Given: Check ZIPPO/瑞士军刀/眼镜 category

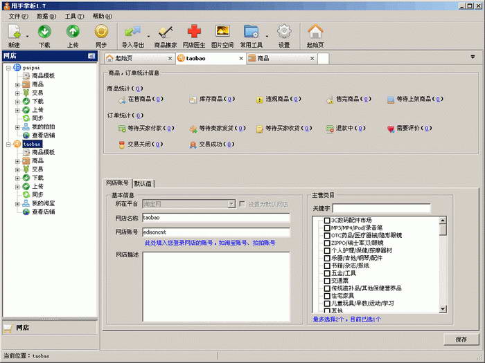Looking at the screenshot, I should [327, 243].
